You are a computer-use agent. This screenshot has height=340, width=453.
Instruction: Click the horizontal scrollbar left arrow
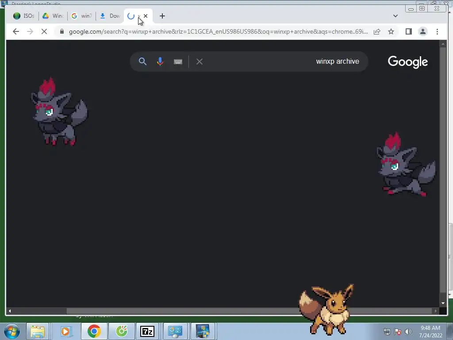(x=10, y=311)
